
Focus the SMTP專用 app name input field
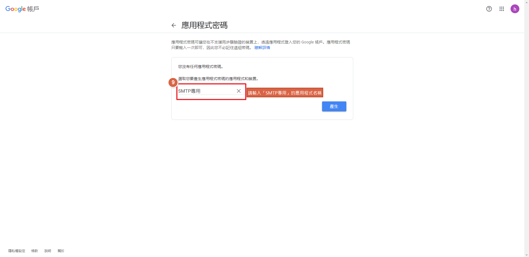pos(207,91)
